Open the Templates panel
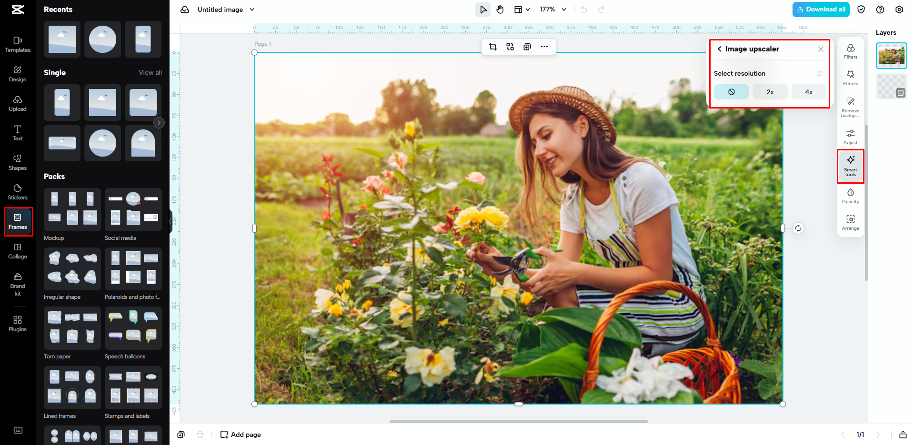Screen dimensions: 914x445 [17, 45]
